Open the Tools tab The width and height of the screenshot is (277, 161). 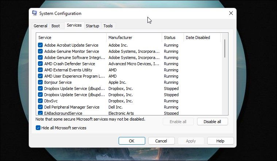(108, 26)
